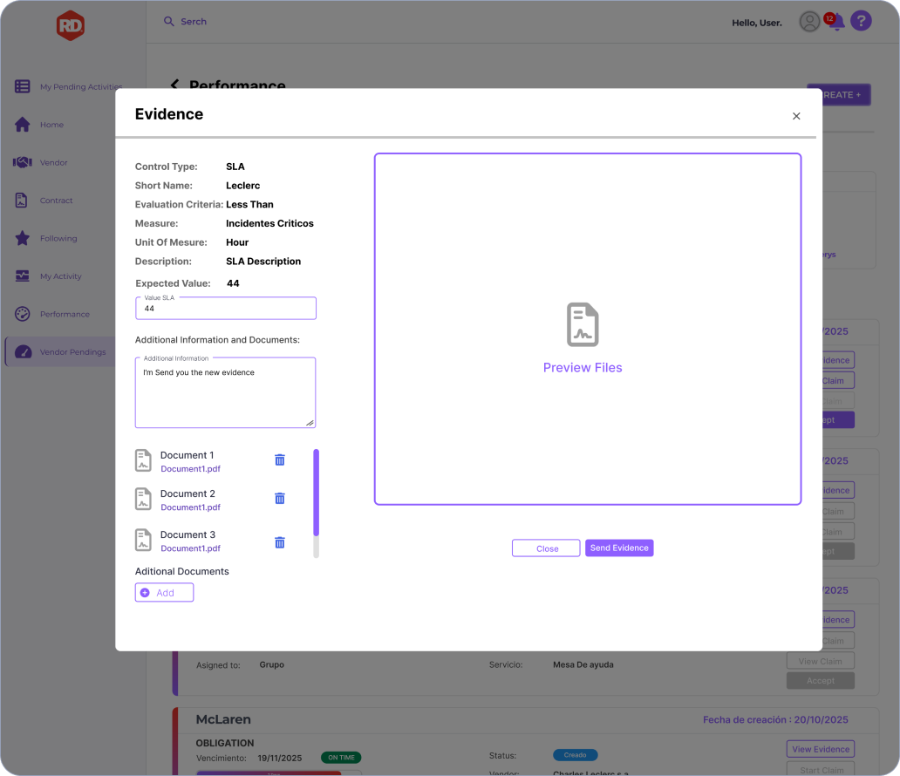
Task: Click the Preview Files document icon
Action: point(583,324)
